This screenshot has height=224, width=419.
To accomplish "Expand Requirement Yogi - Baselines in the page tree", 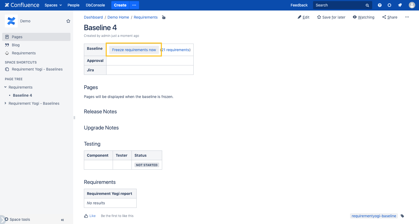I will coord(5,103).
